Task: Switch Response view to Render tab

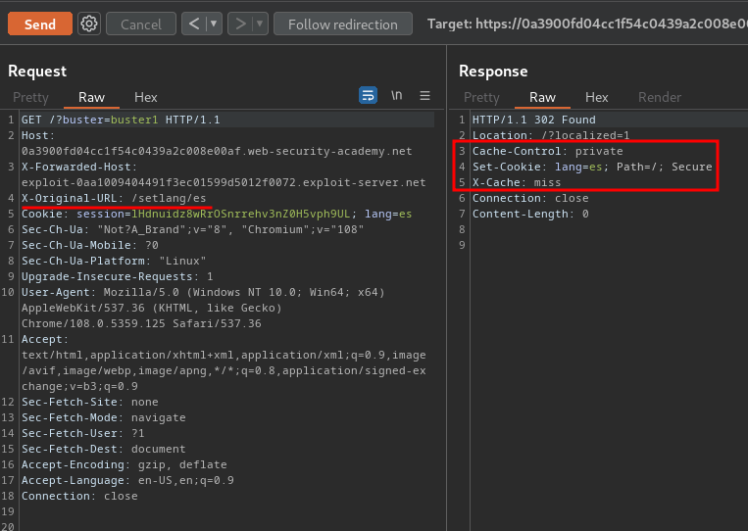Action: point(659,97)
